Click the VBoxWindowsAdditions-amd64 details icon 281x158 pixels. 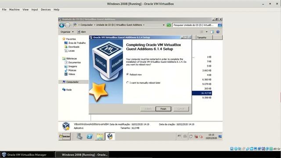click(x=66, y=126)
